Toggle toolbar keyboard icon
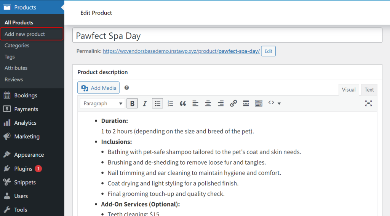The height and width of the screenshot is (216, 390). coord(259,103)
